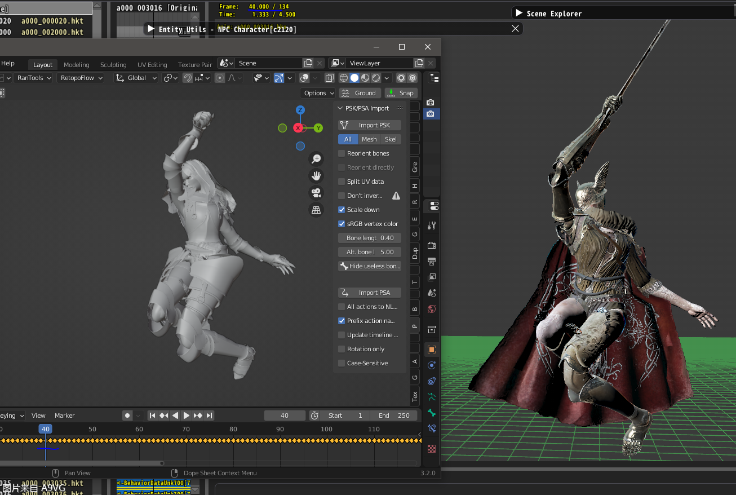Switch to the Sculpting workspace tab
The image size is (736, 495).
point(113,65)
